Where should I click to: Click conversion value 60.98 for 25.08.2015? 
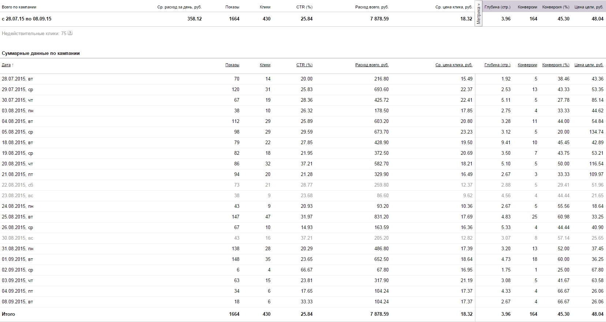(x=564, y=217)
